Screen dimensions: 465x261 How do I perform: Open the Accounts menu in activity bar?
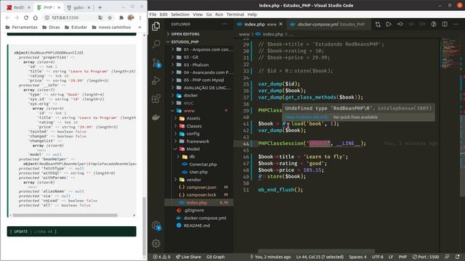[x=156, y=225]
